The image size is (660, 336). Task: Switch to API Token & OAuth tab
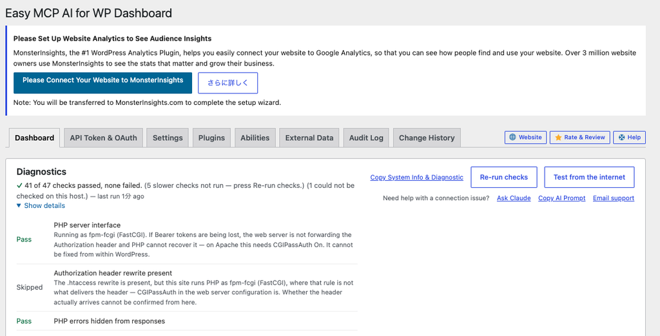tap(104, 138)
